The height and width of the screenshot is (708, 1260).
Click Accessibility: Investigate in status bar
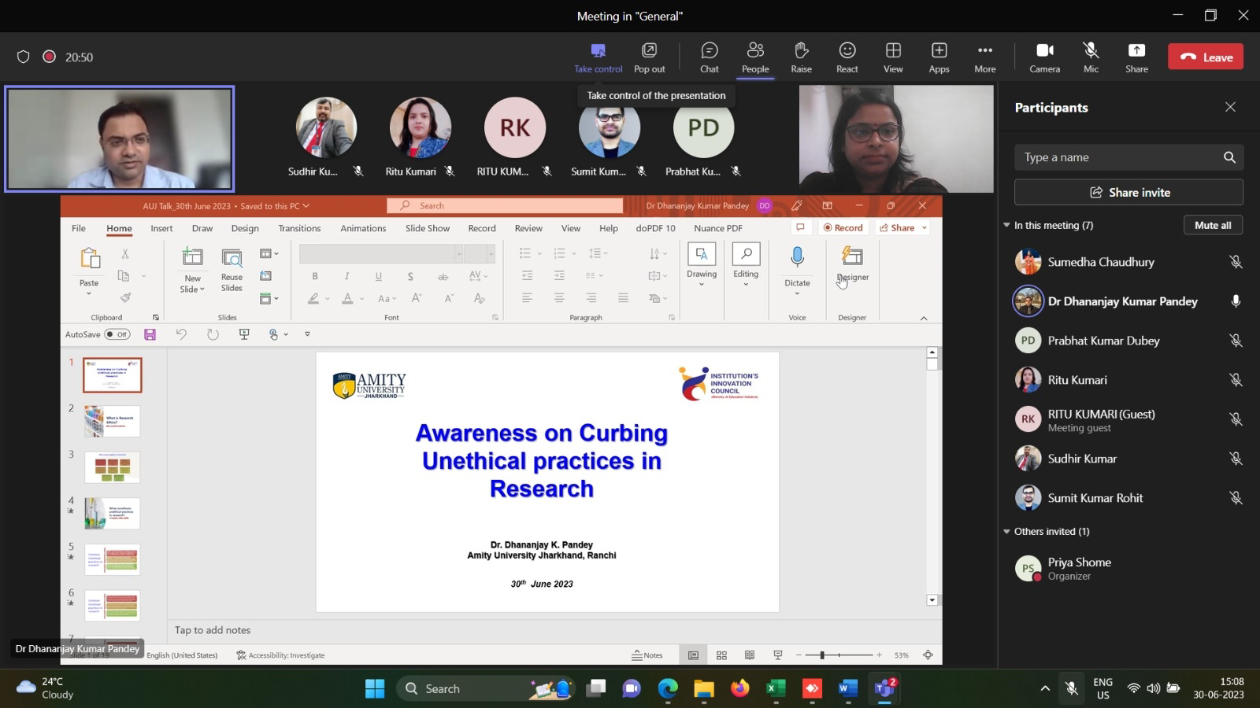[280, 655]
